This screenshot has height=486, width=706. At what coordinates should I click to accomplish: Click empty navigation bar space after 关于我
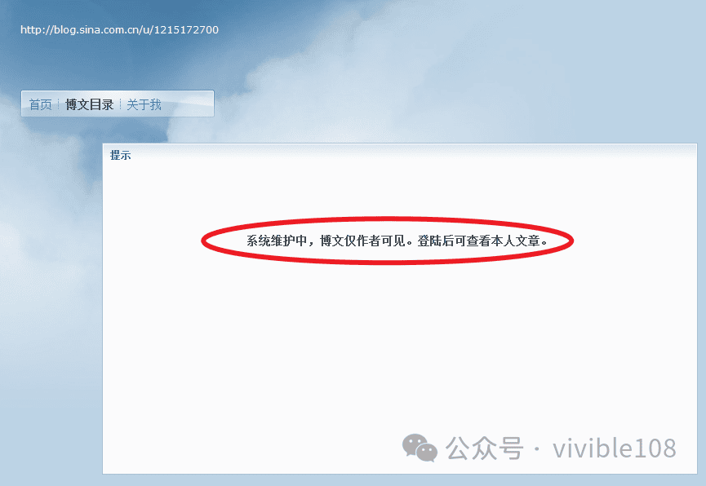point(187,104)
